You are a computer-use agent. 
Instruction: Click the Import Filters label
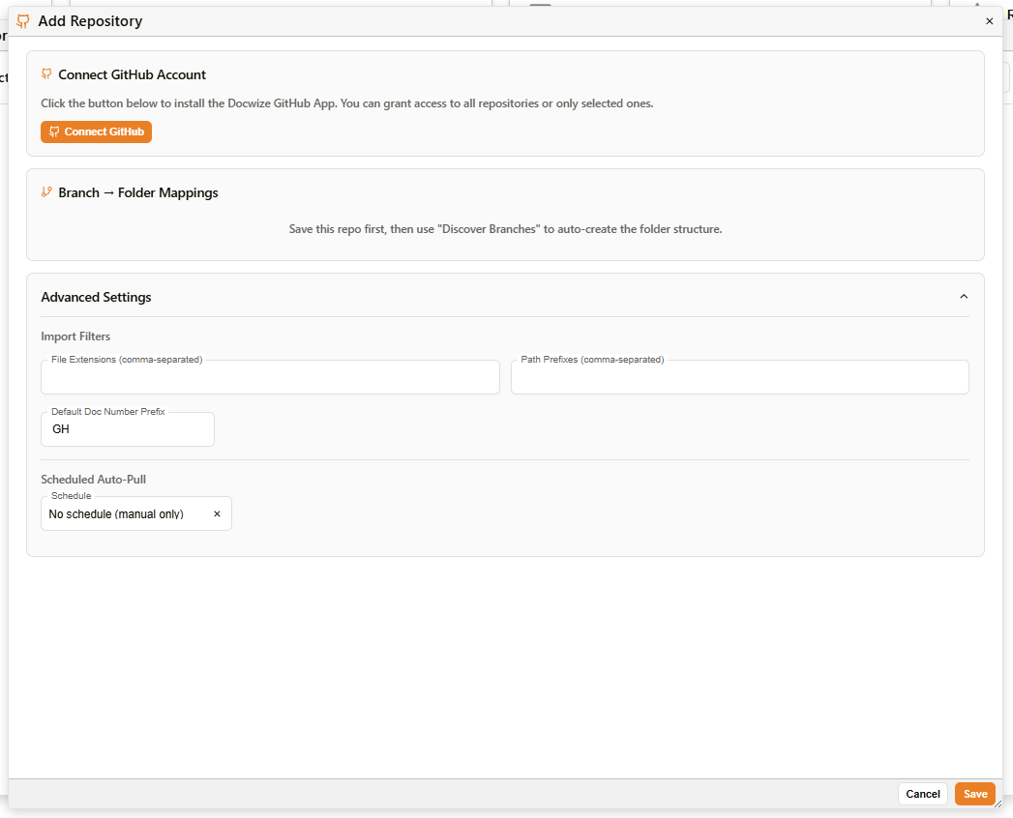(x=75, y=336)
